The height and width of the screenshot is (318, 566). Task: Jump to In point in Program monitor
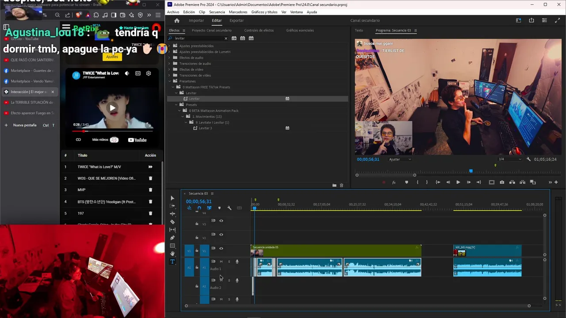tap(438, 182)
